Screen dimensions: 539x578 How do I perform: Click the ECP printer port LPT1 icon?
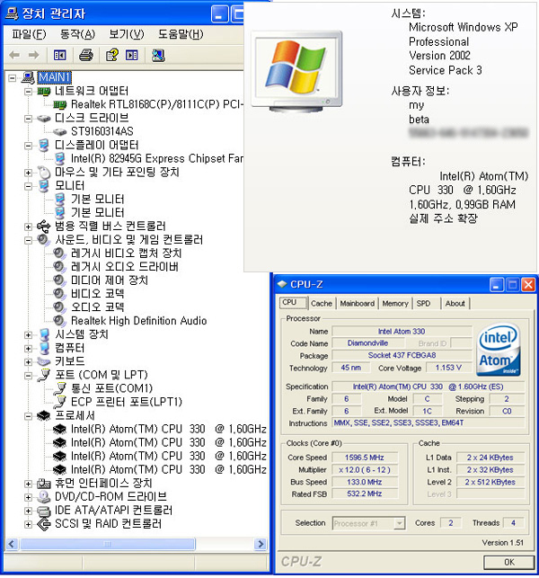[x=60, y=402]
